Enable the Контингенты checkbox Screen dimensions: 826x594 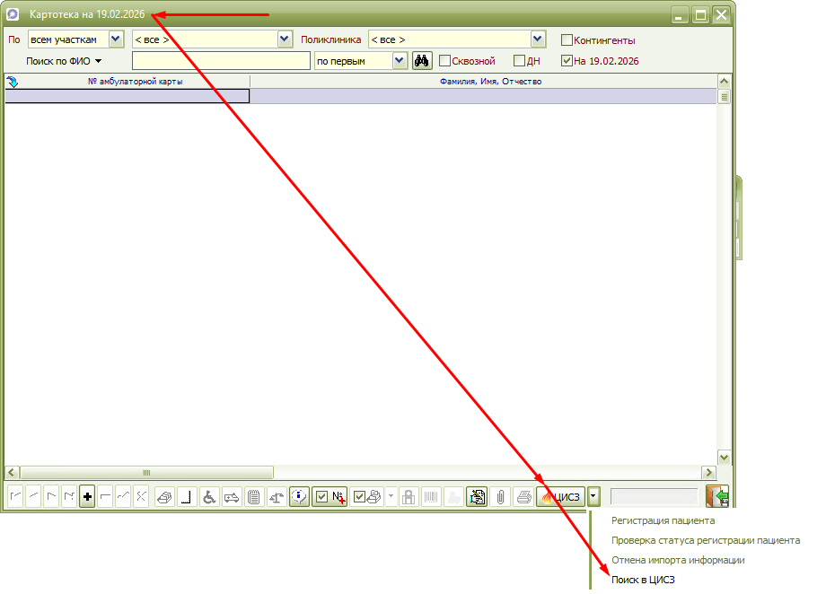point(567,40)
